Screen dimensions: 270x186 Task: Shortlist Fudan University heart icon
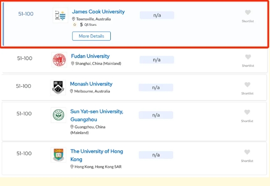[x=248, y=57]
